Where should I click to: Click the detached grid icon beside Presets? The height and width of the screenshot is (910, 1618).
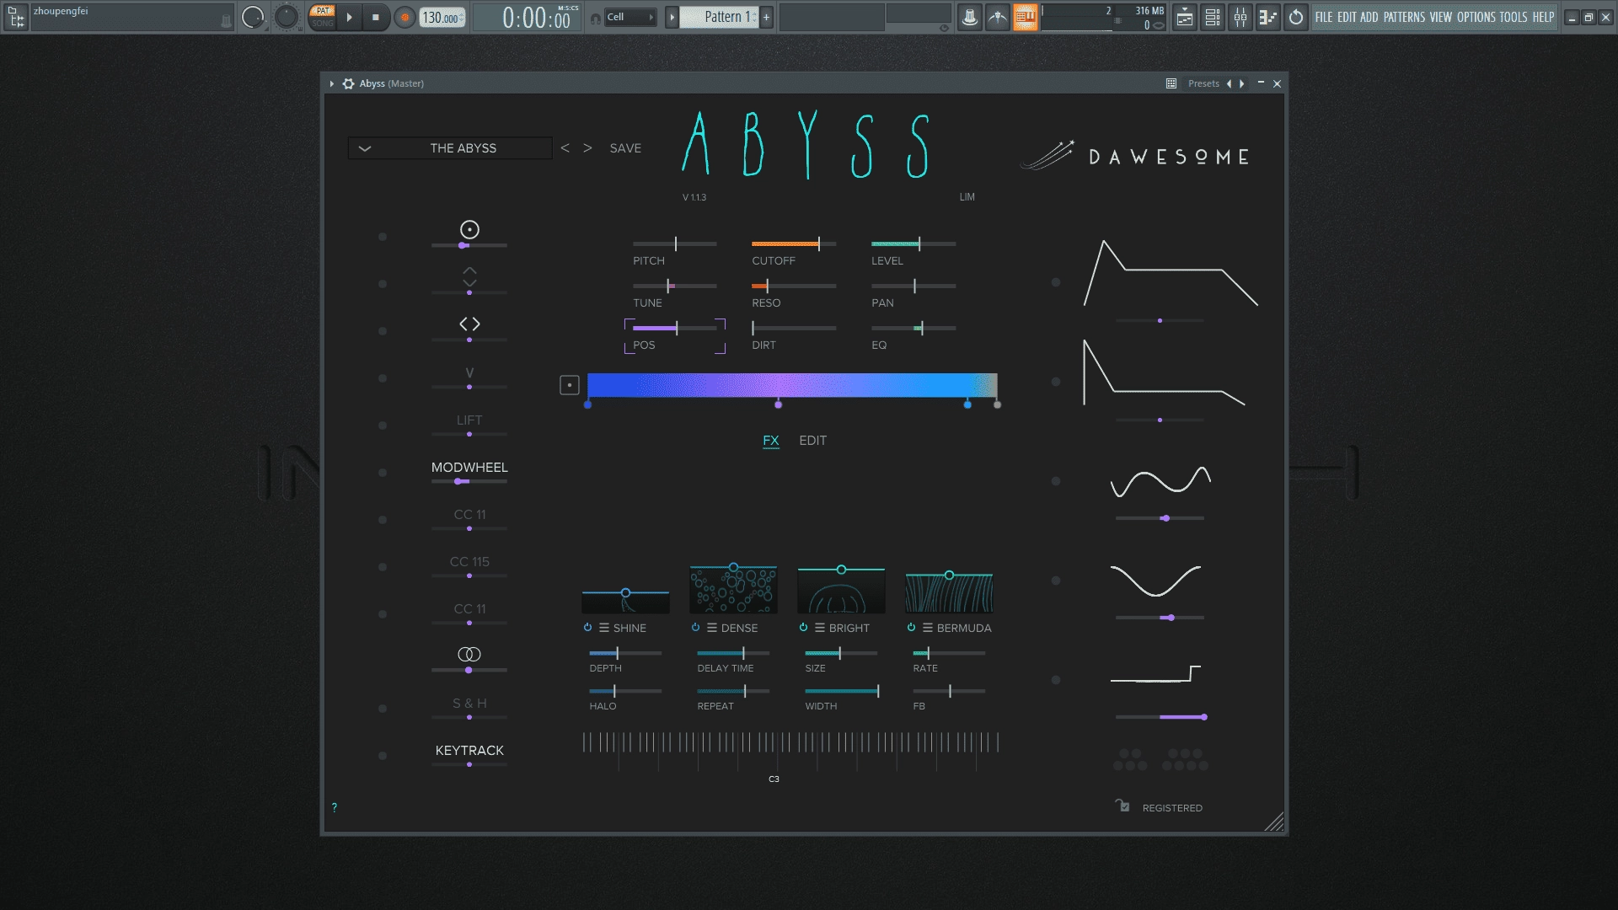tap(1171, 83)
